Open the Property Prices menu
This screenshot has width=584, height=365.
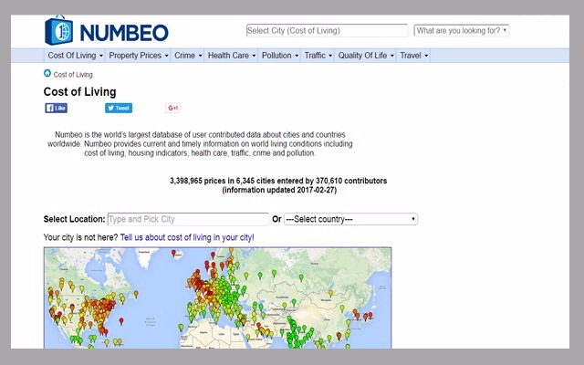click(138, 56)
